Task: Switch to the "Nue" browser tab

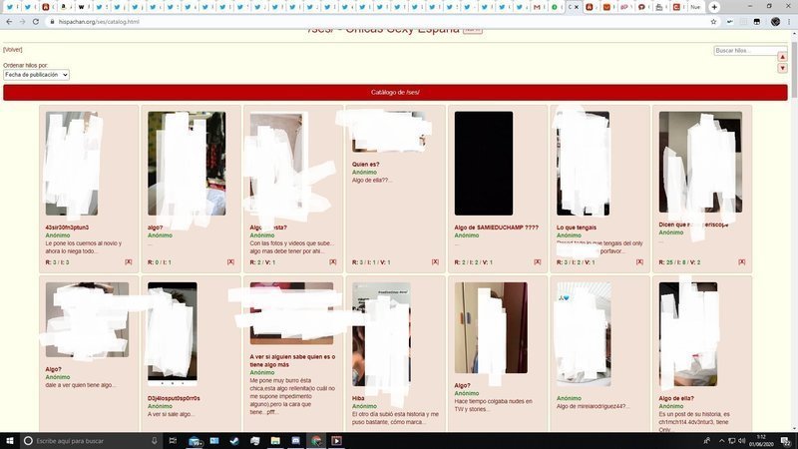Action: click(x=694, y=7)
